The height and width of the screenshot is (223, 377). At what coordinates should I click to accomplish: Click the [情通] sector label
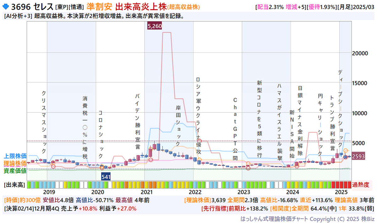click(x=77, y=7)
